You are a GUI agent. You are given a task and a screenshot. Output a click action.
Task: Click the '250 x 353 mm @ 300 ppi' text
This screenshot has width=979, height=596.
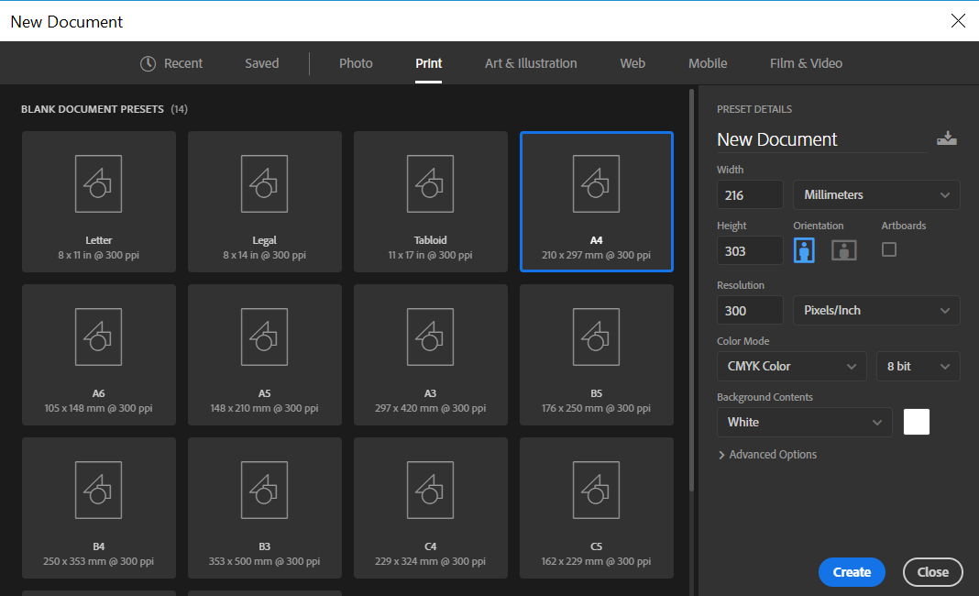(x=99, y=561)
